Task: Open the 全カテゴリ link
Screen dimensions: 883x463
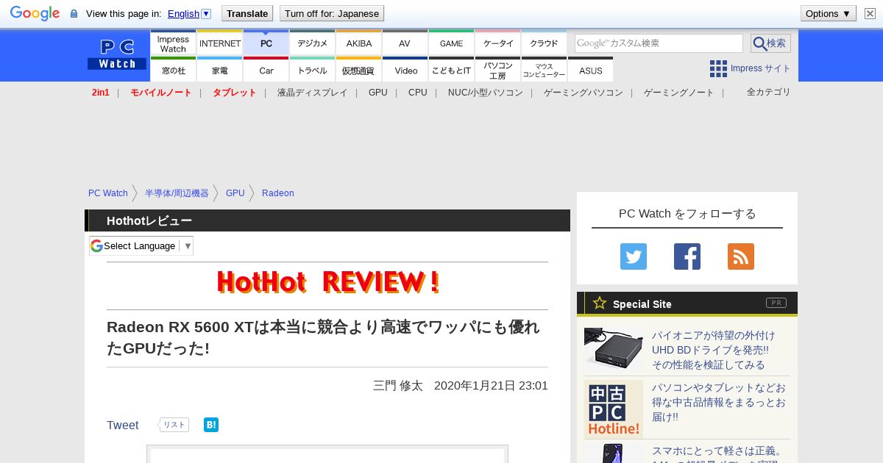Action: point(768,92)
